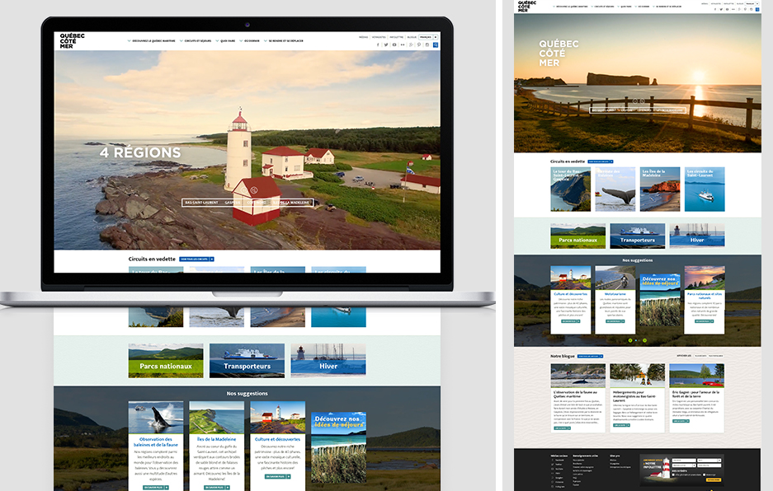Expand Circuits et séjours menu on laptop
The image size is (773, 491).
pyautogui.click(x=198, y=40)
